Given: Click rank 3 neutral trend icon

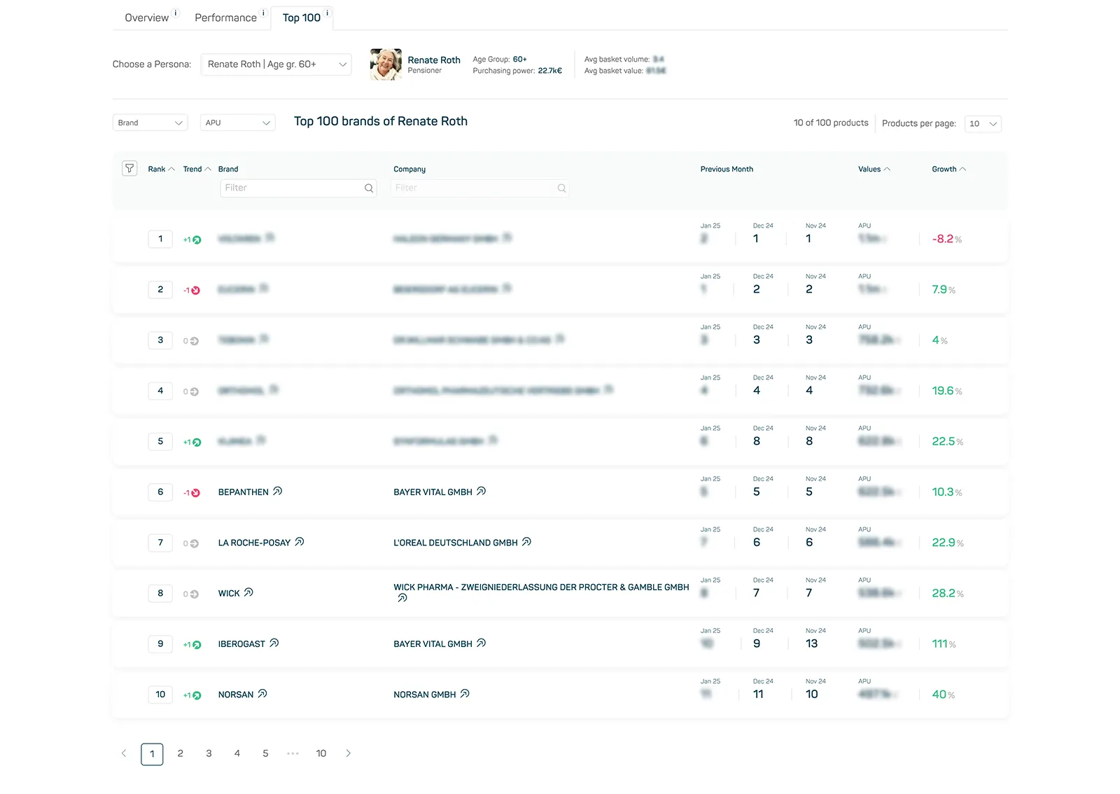Looking at the screenshot, I should [x=195, y=341].
